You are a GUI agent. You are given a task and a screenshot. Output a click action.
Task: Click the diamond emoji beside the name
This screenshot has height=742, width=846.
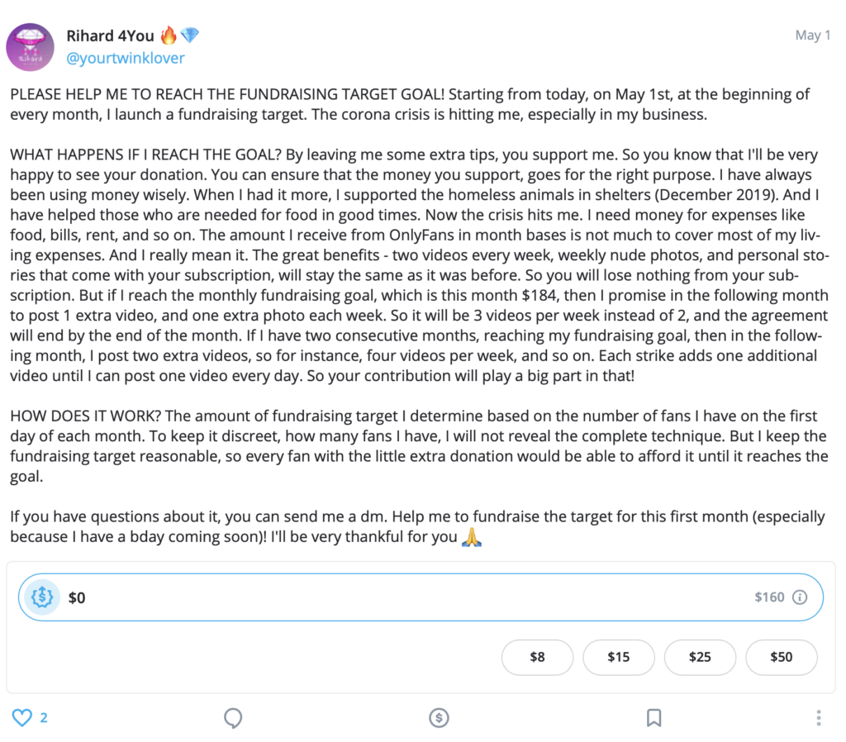click(190, 35)
